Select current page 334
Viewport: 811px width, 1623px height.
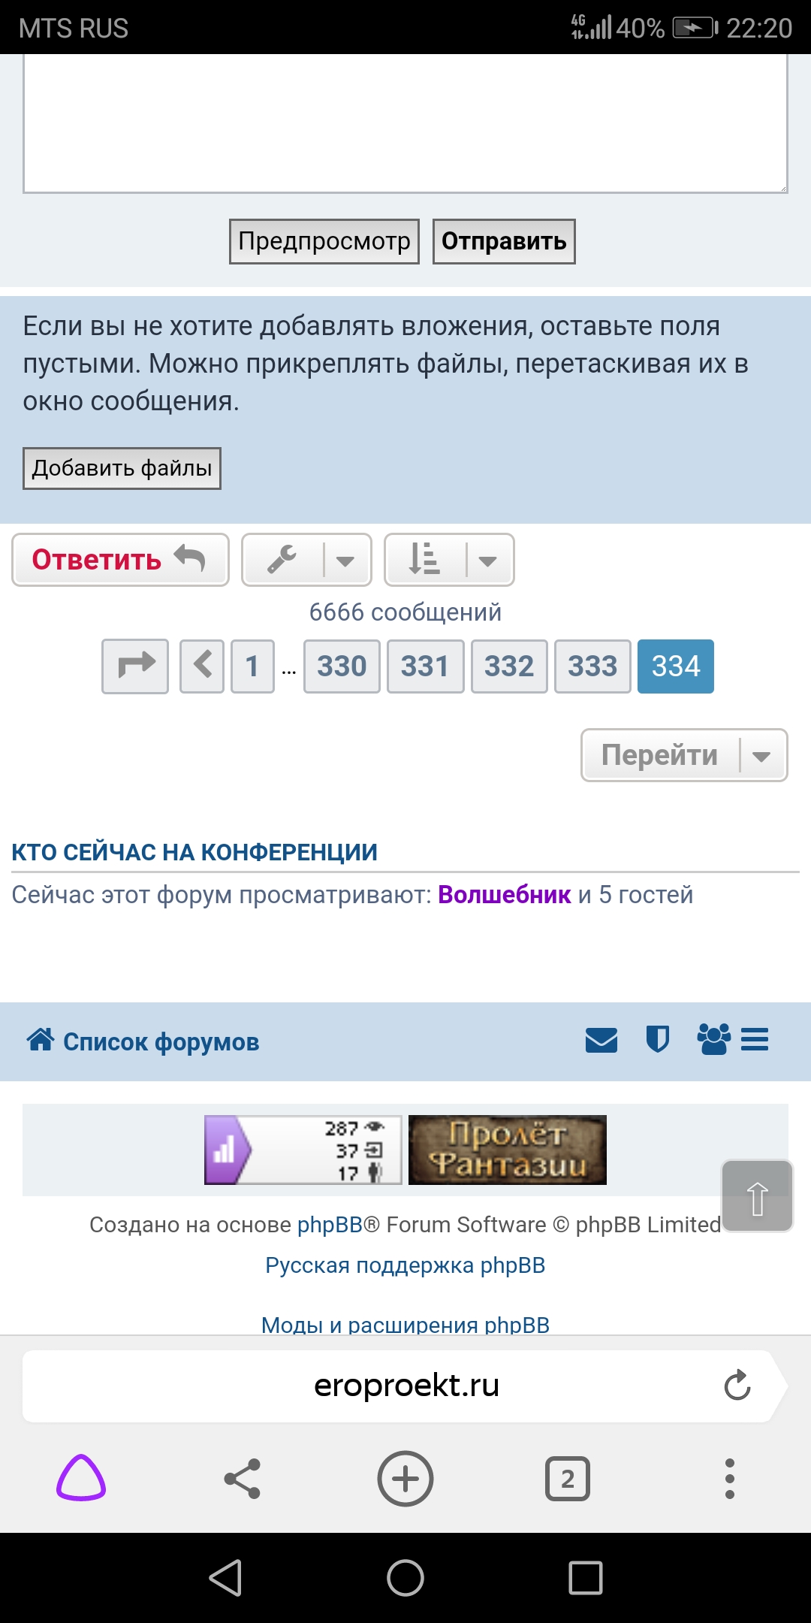pos(676,666)
